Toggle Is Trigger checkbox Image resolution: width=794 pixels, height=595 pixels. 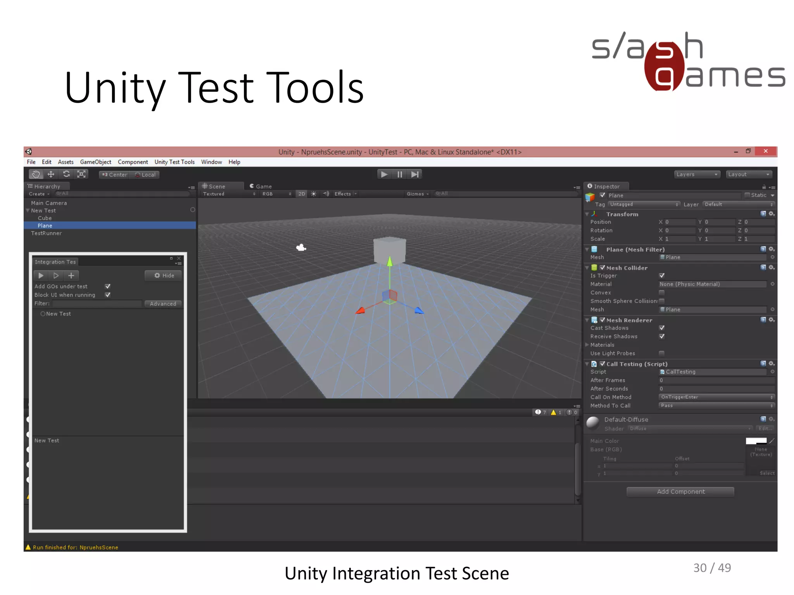pyautogui.click(x=662, y=276)
